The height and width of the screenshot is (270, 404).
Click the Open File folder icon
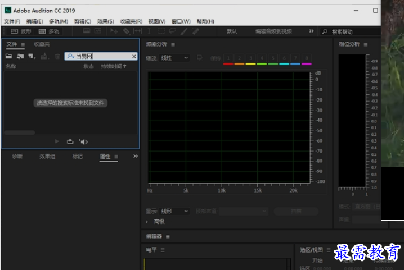[x=8, y=56]
